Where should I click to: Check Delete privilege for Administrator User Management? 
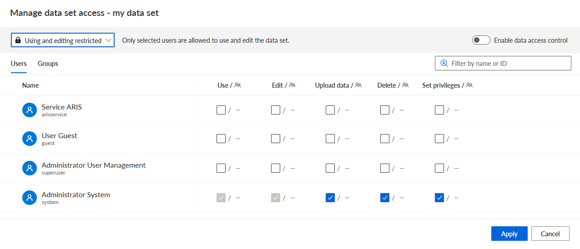[x=385, y=168]
